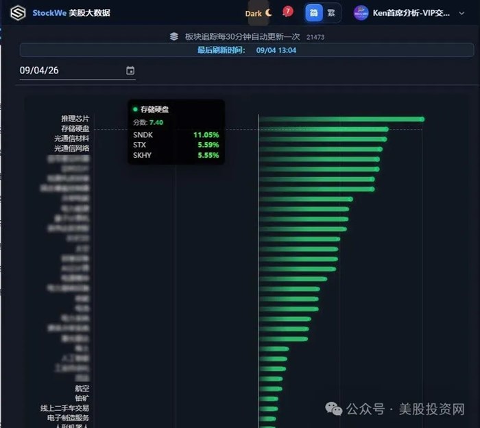Click the 光通信网络 sector bar endpoint

[x=380, y=149]
